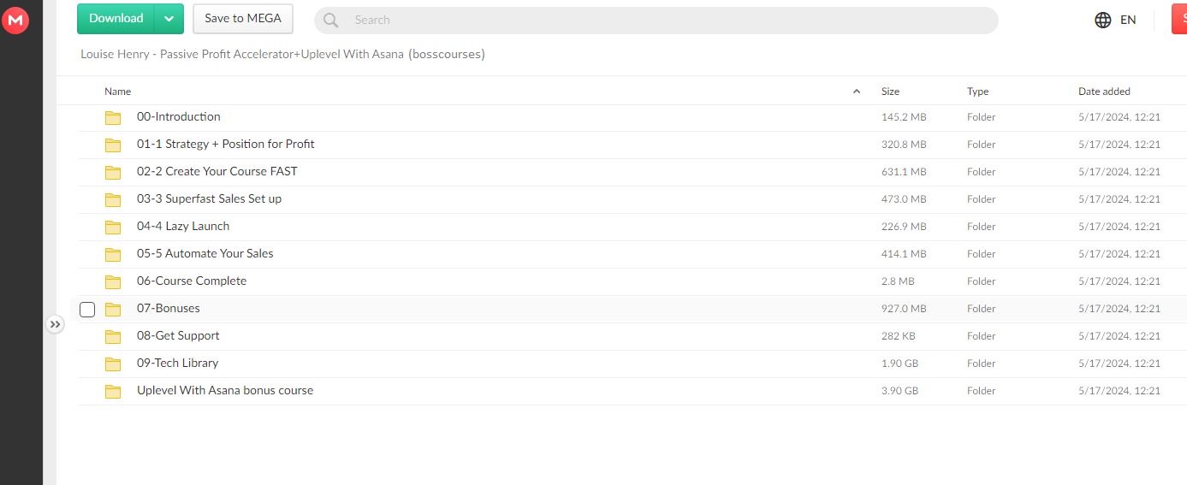
Task: Click the globe language icon
Action: click(x=1103, y=20)
